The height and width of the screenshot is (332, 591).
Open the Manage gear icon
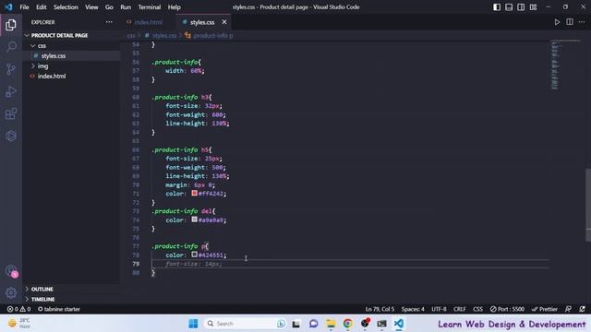click(x=11, y=292)
